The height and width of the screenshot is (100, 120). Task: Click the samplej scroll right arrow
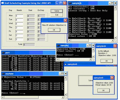pyautogui.click(x=90, y=59)
